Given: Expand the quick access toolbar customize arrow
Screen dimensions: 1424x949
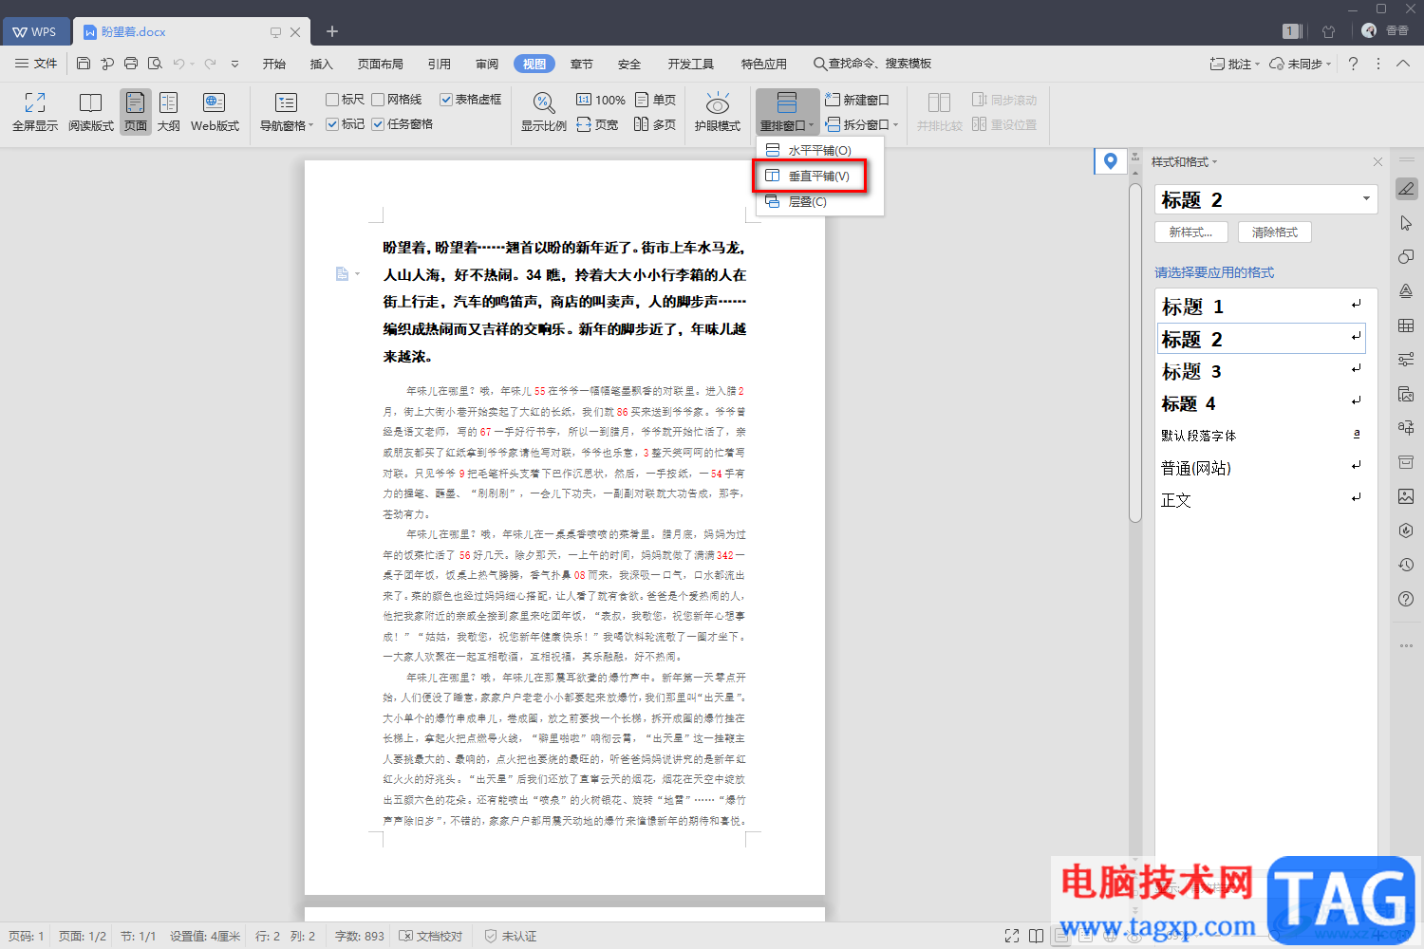Looking at the screenshot, I should click(x=234, y=64).
